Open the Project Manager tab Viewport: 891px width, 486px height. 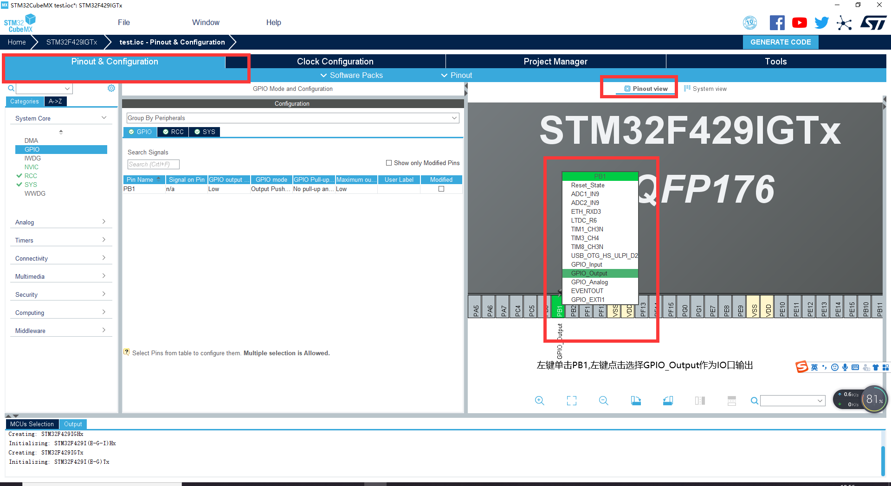point(555,61)
